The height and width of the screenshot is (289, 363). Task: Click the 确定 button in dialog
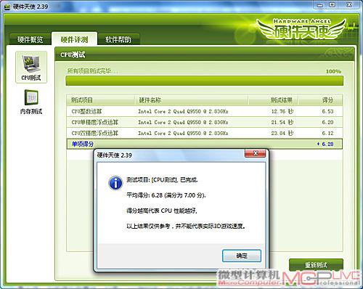(x=242, y=256)
